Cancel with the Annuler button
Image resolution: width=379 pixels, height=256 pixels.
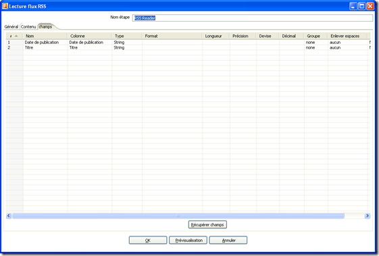[x=228, y=240]
